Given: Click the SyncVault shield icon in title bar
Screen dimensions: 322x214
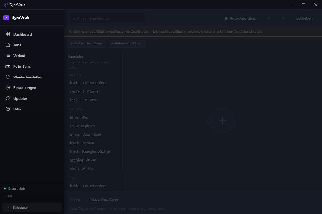Looking at the screenshot, I should click(6, 5).
